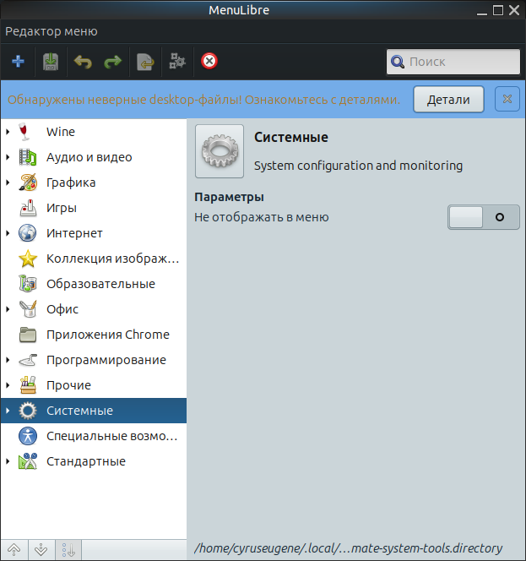Click the Wine glass icon

coord(24,132)
